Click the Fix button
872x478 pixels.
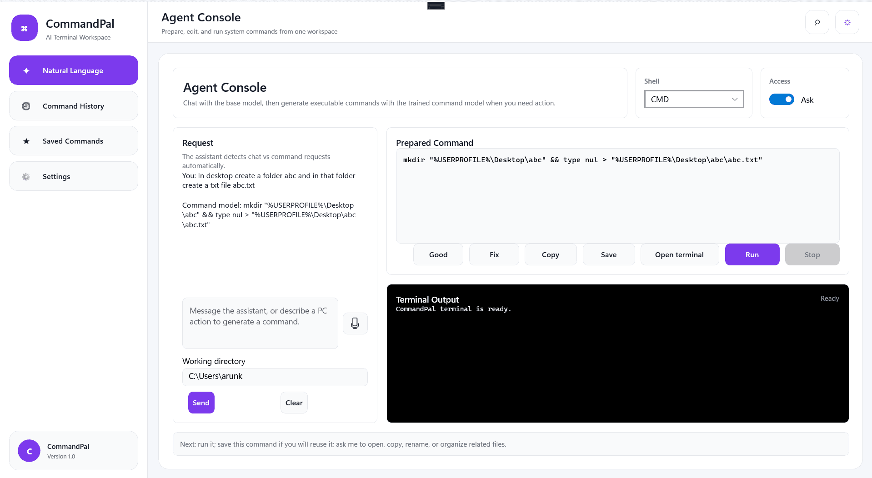(494, 254)
